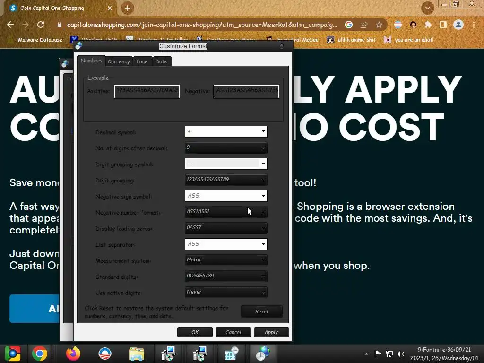Toggle the browser side panel icon
This screenshot has width=484, height=363.
point(443,25)
